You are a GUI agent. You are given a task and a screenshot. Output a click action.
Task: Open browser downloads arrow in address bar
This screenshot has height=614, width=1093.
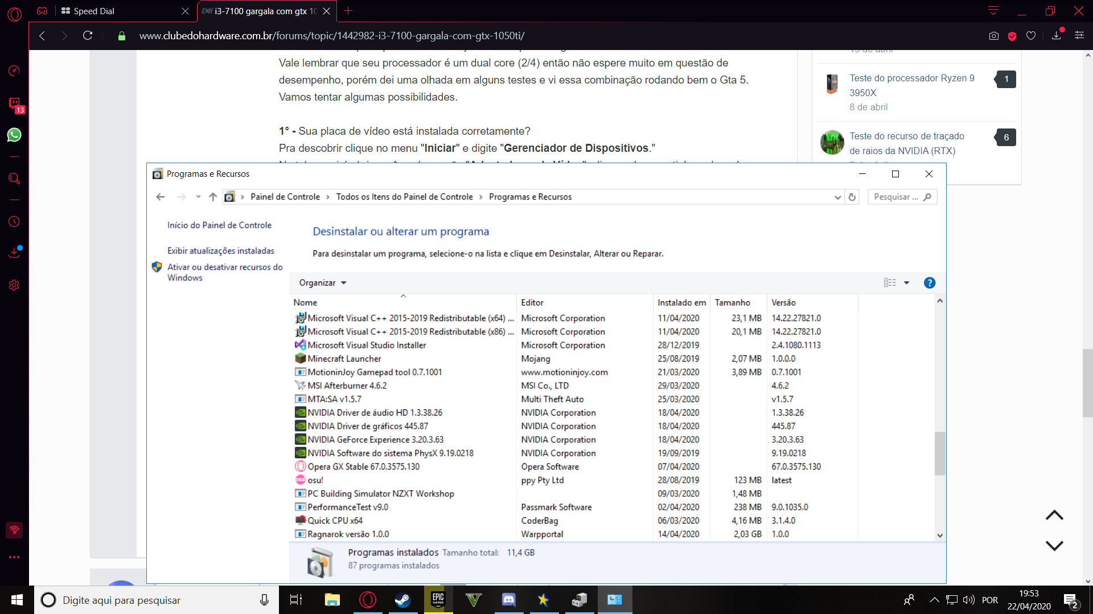(1057, 35)
